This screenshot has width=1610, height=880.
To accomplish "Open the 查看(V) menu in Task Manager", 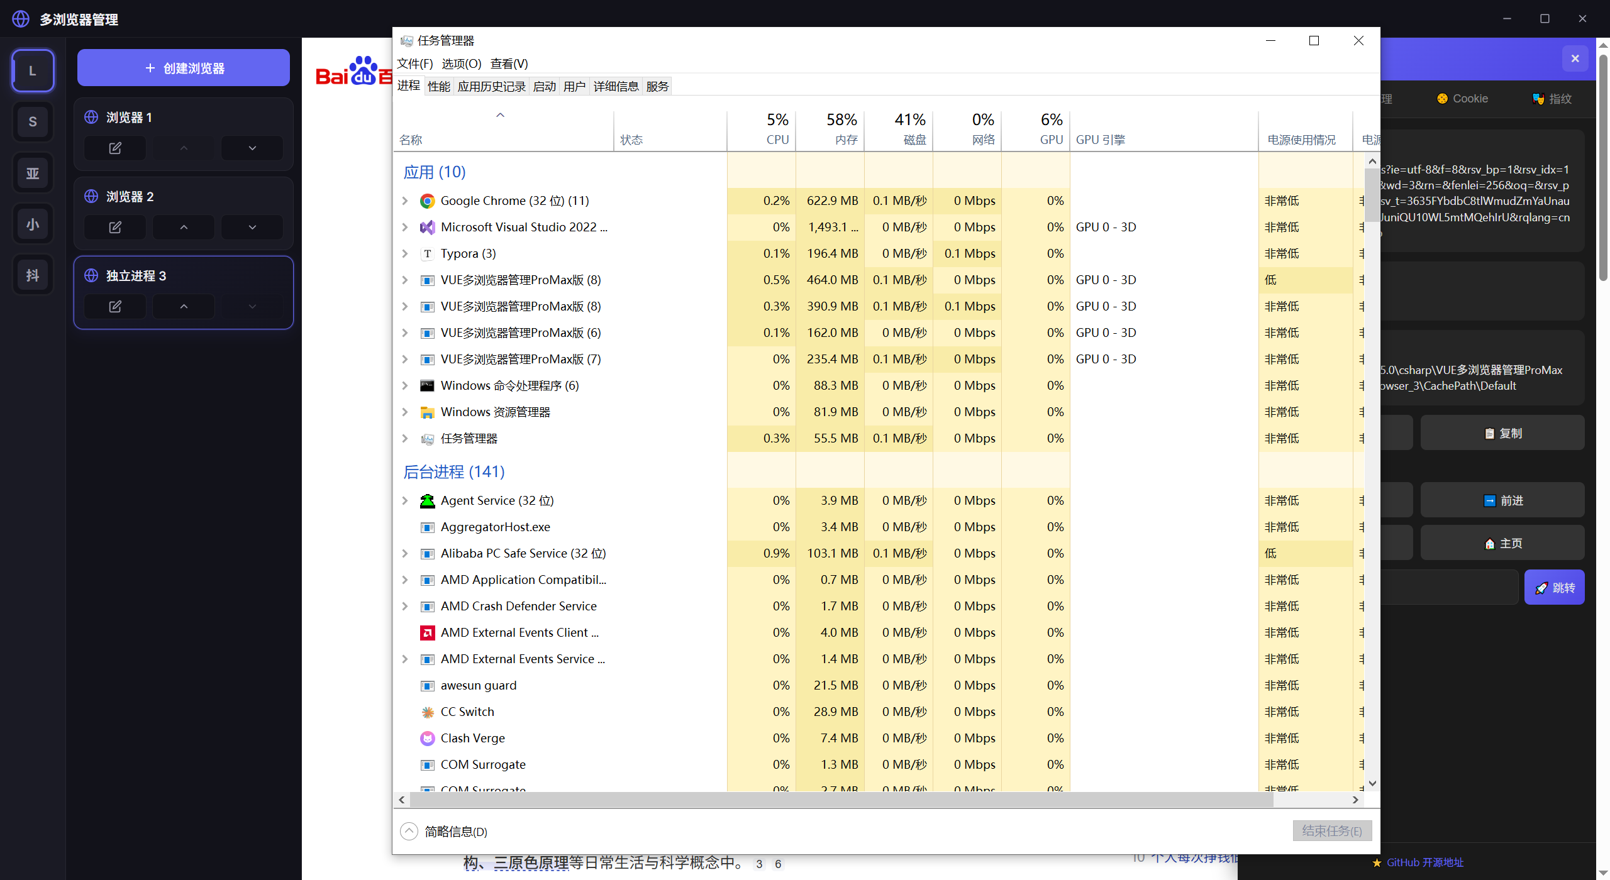I will coord(509,63).
